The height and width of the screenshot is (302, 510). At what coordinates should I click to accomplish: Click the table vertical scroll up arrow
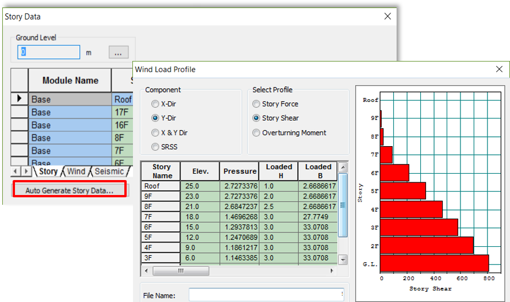pos(343,168)
